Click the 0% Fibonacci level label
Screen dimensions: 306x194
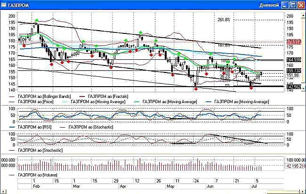227,86
